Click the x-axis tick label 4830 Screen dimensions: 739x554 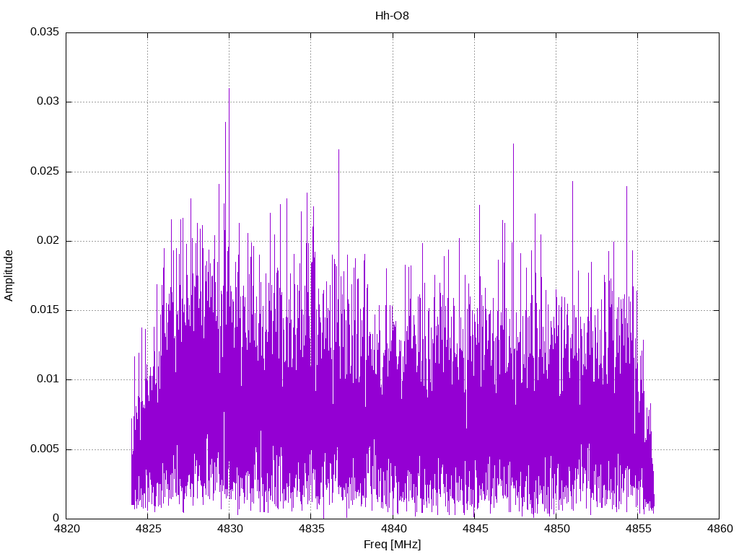pyautogui.click(x=230, y=529)
